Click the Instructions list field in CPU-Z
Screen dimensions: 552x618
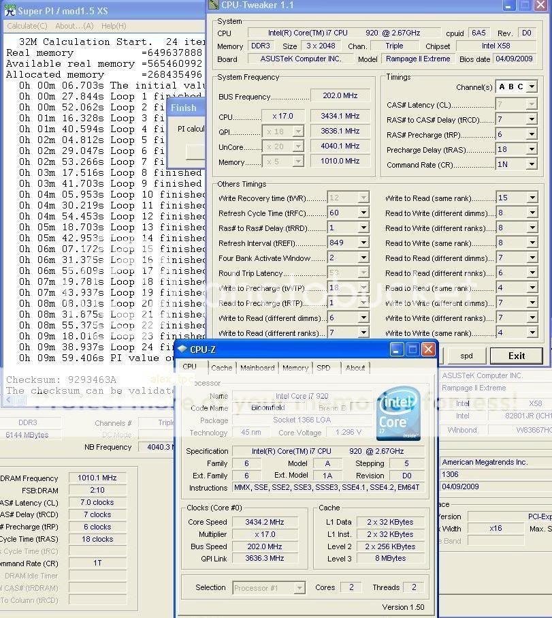(327, 488)
